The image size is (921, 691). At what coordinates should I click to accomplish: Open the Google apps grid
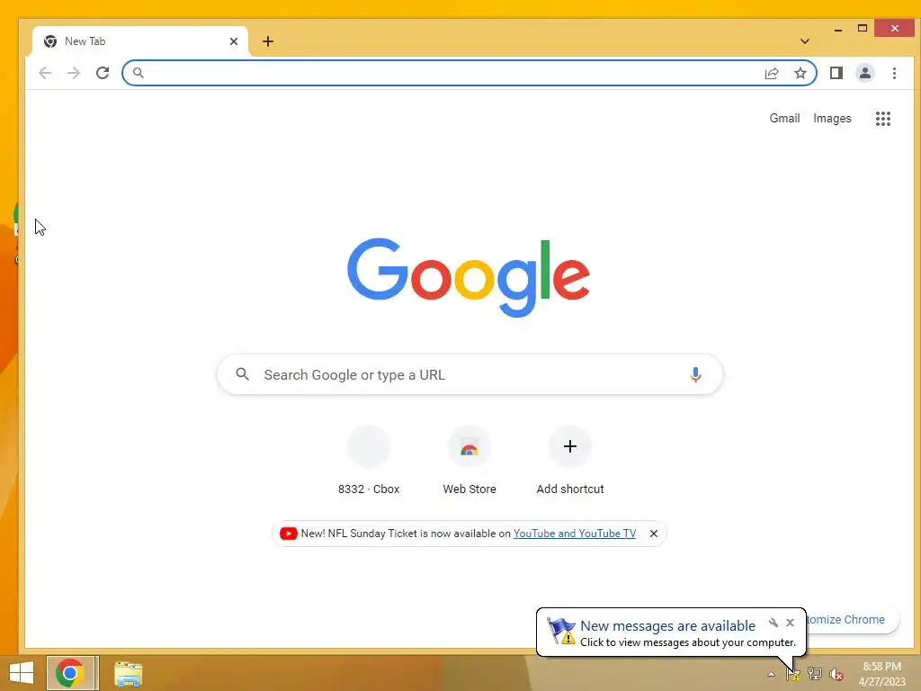tap(883, 119)
